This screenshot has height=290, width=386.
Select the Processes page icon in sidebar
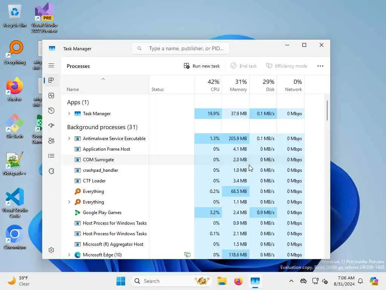pos(51,80)
